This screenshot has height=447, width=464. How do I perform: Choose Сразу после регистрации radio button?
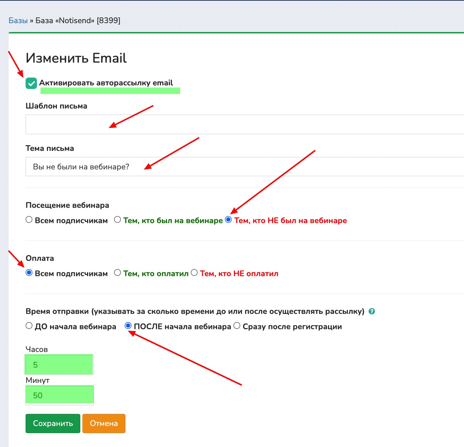coord(237,326)
